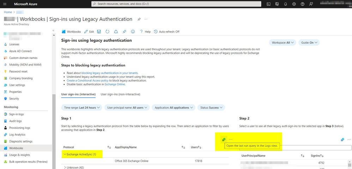Viewport: 352px width, 169px height.
Task: Open Application: All applications filter
Action: click(174, 108)
